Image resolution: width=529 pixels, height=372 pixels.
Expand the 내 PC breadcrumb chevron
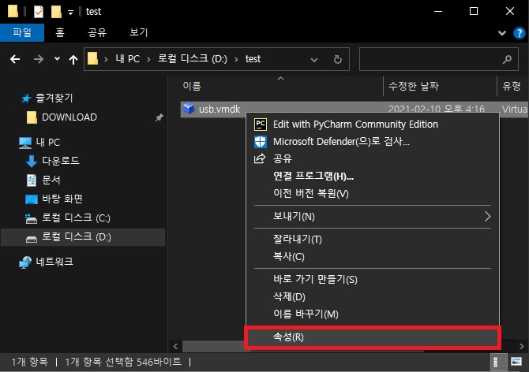pos(148,60)
